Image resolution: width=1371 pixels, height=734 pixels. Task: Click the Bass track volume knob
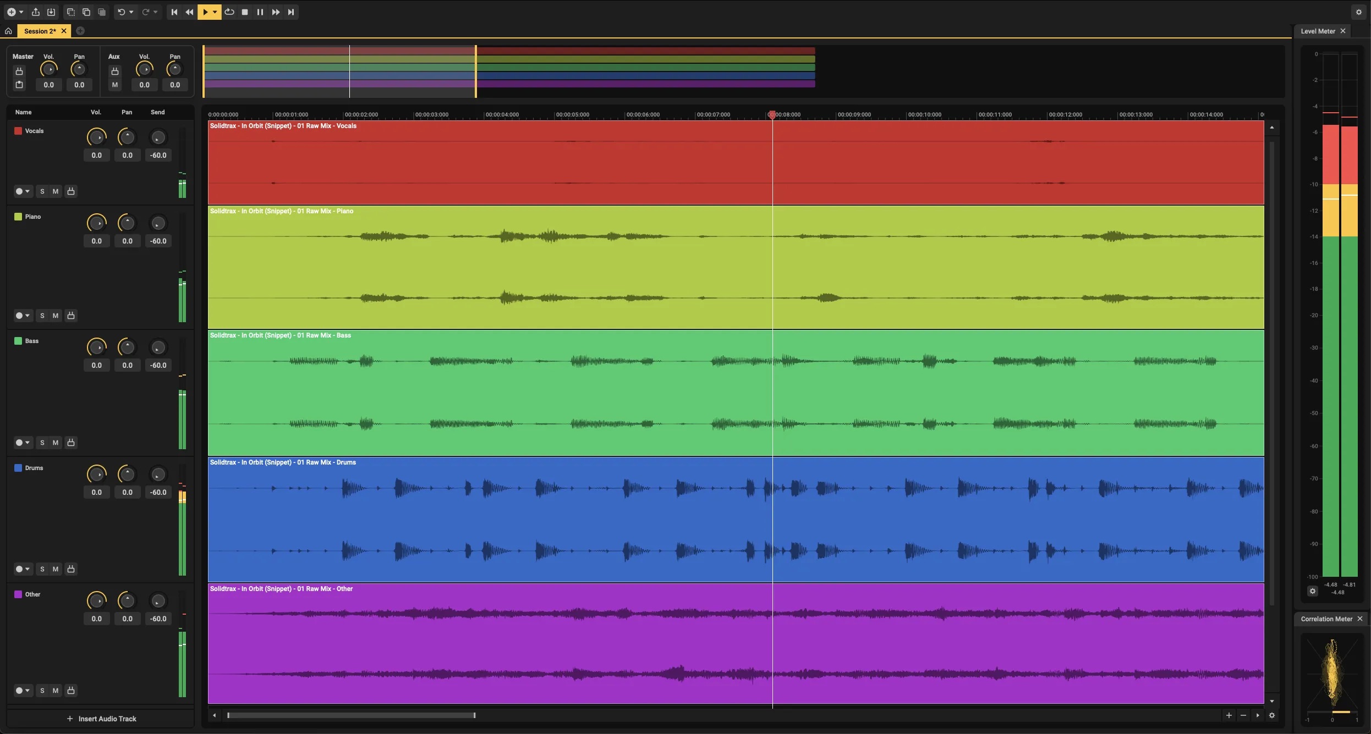(x=97, y=347)
